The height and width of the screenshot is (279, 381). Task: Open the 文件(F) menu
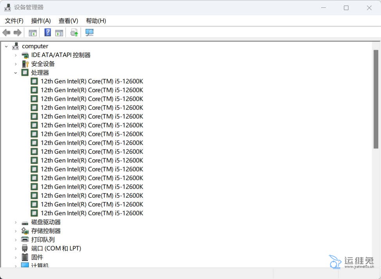tap(14, 21)
